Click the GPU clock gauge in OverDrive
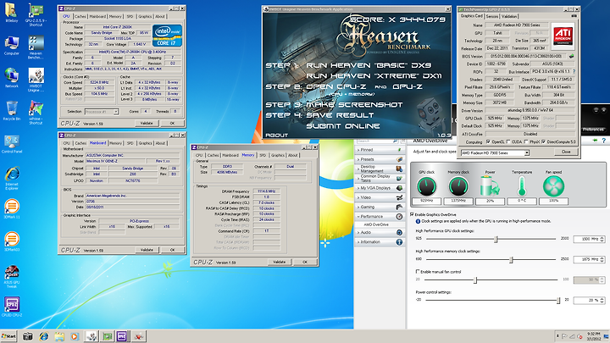This screenshot has height=343, width=610. (427, 186)
